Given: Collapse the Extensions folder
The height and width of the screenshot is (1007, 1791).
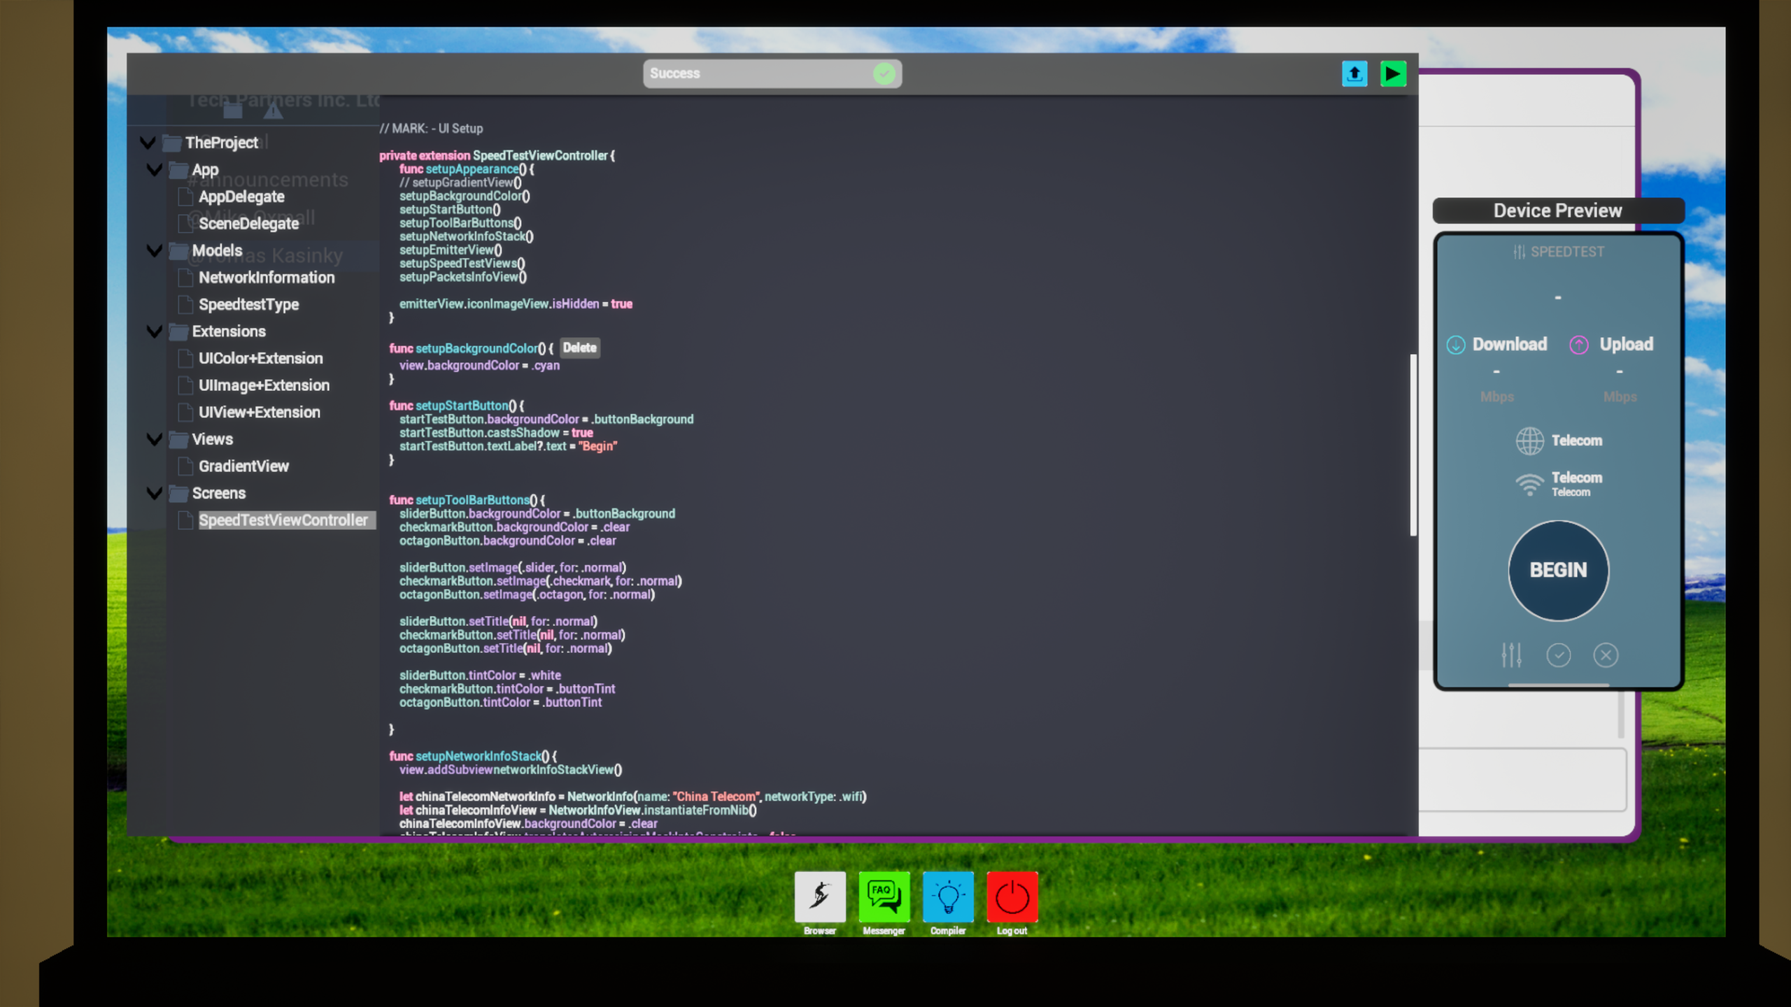Looking at the screenshot, I should (155, 331).
